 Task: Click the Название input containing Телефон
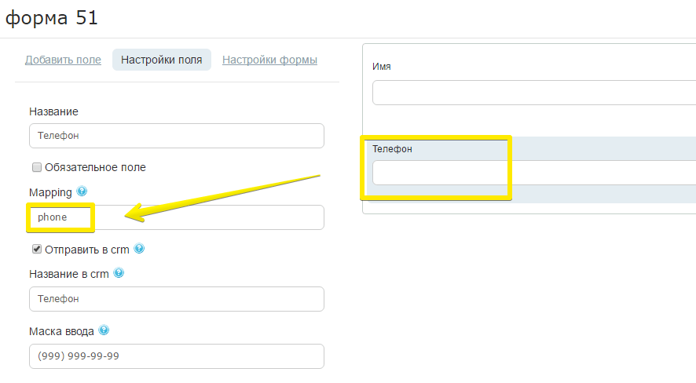(177, 136)
